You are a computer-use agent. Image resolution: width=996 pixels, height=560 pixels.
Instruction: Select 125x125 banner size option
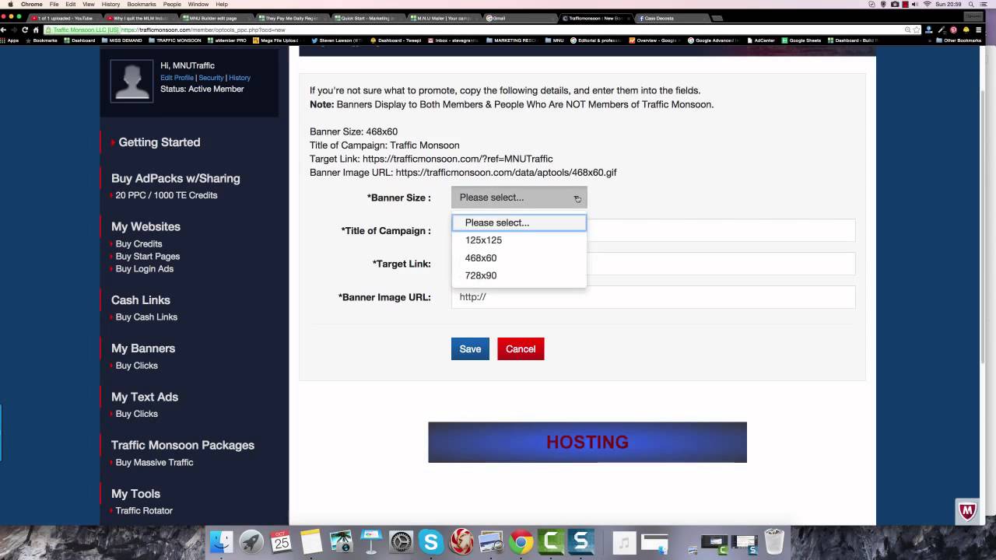[x=519, y=240]
